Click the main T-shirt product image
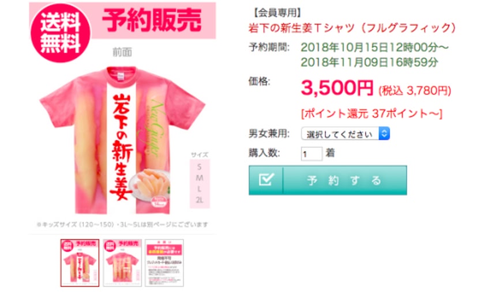The height and width of the screenshot is (292, 496). click(122, 140)
